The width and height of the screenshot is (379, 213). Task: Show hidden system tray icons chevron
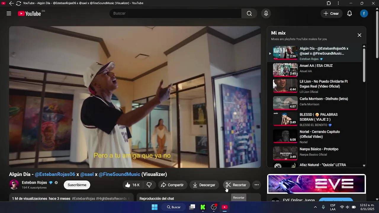click(315, 207)
